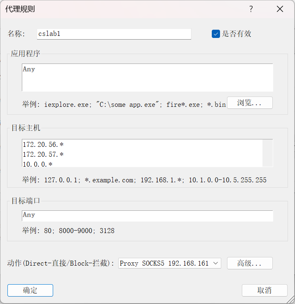295x304 pixels.
Task: Close the 代理规则 dialog
Action: point(280,9)
